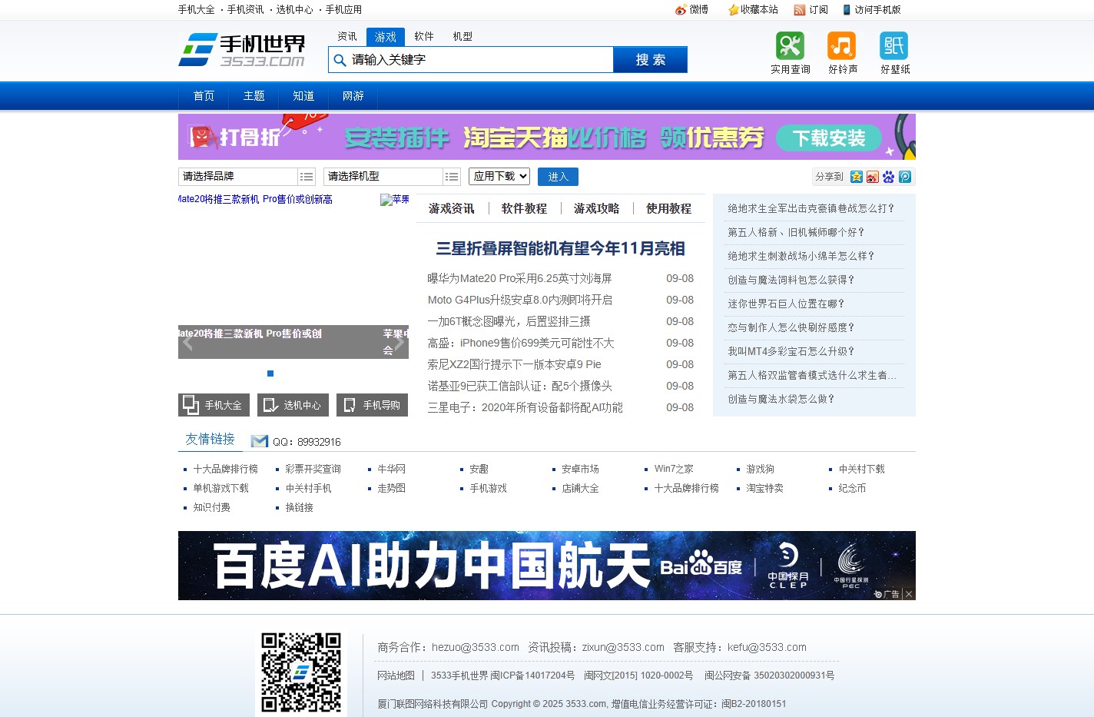Open article 曝华为Mate20 Pro采用6.25英寸刘海屏
The height and width of the screenshot is (717, 1094).
[519, 278]
